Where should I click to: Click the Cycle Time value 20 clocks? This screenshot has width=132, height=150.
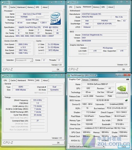(x=38, y=115)
